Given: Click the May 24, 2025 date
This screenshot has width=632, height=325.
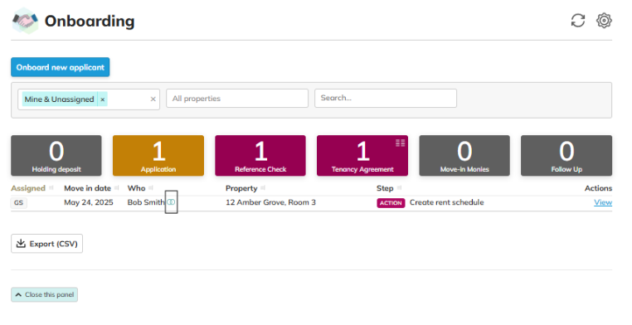Looking at the screenshot, I should (x=88, y=202).
